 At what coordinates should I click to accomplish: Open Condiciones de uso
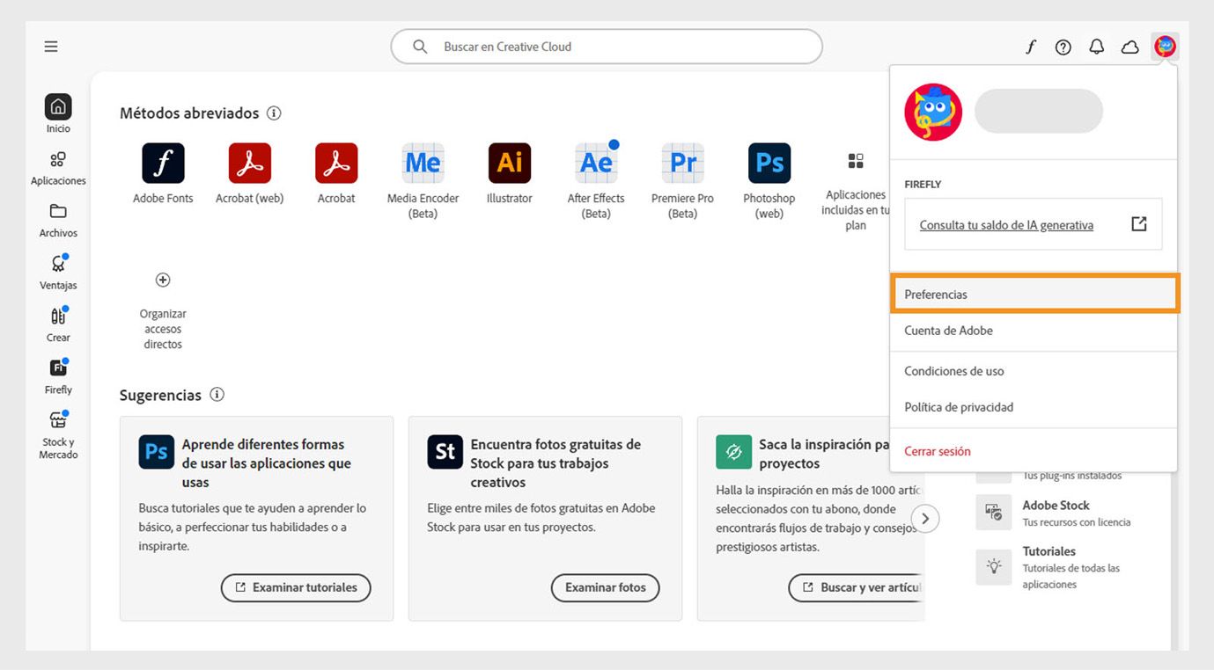click(1034, 371)
